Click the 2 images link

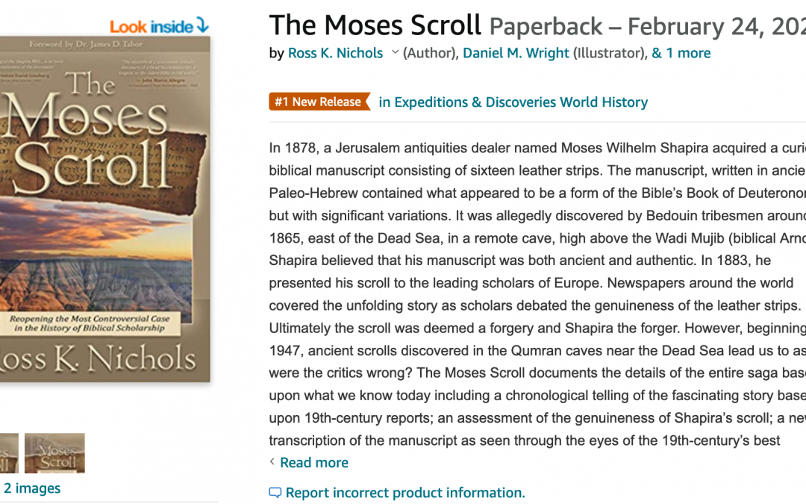click(32, 488)
